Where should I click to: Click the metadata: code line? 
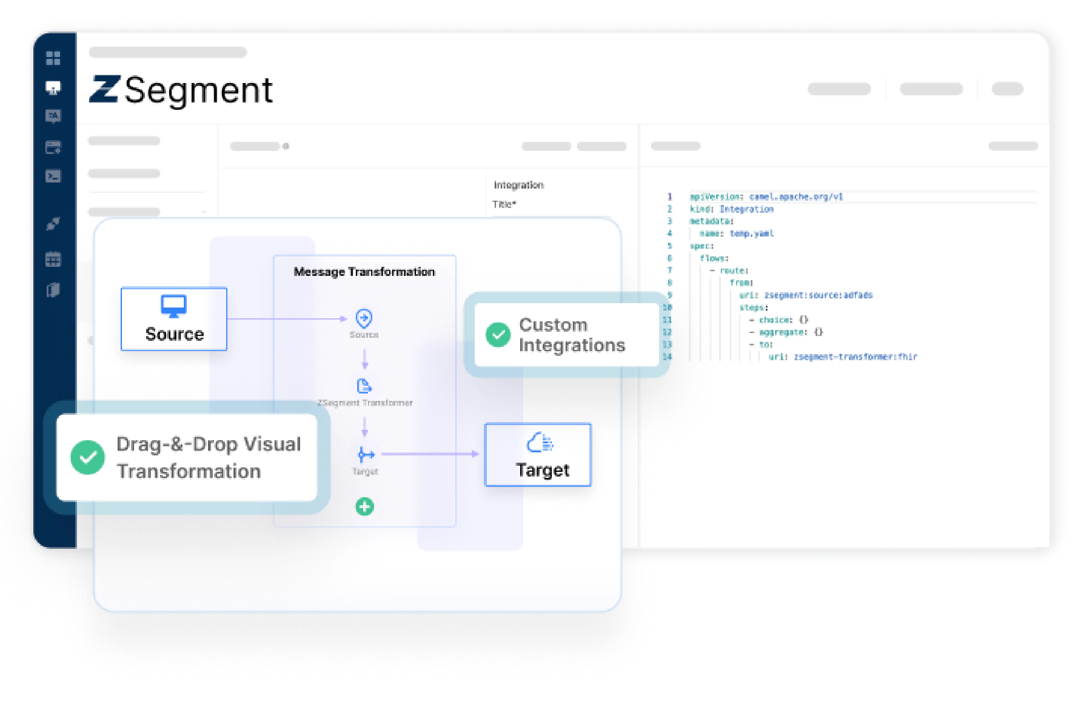pos(712,221)
